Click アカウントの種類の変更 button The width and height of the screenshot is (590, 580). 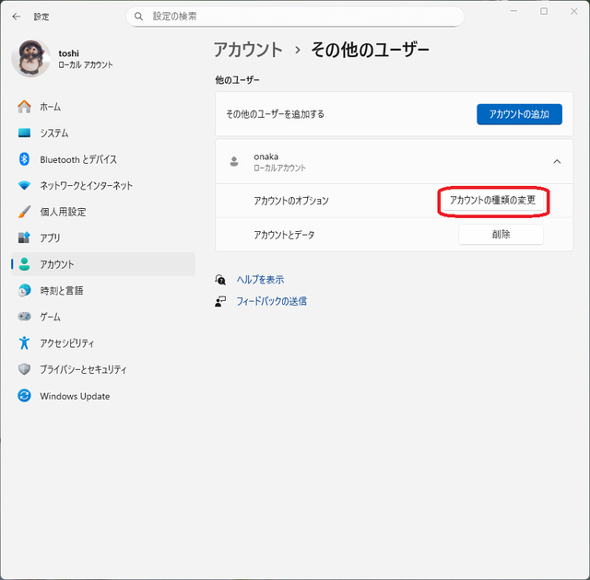(492, 200)
